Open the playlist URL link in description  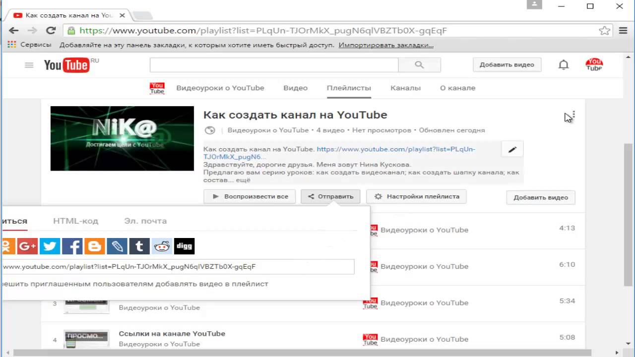coord(339,153)
